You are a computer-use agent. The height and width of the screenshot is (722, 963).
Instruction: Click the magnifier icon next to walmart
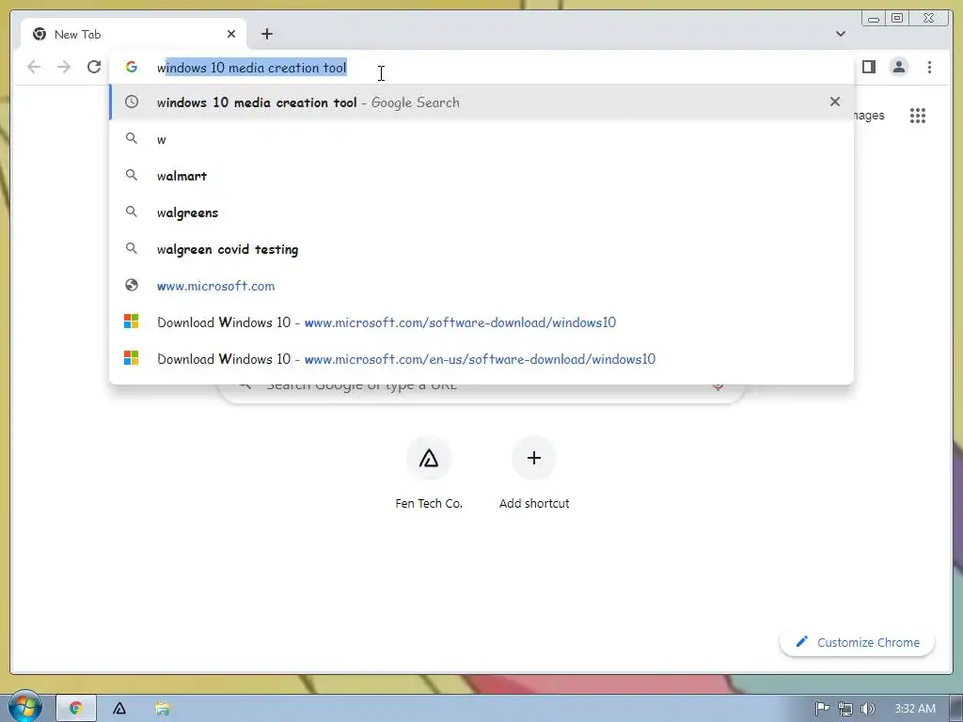point(132,175)
